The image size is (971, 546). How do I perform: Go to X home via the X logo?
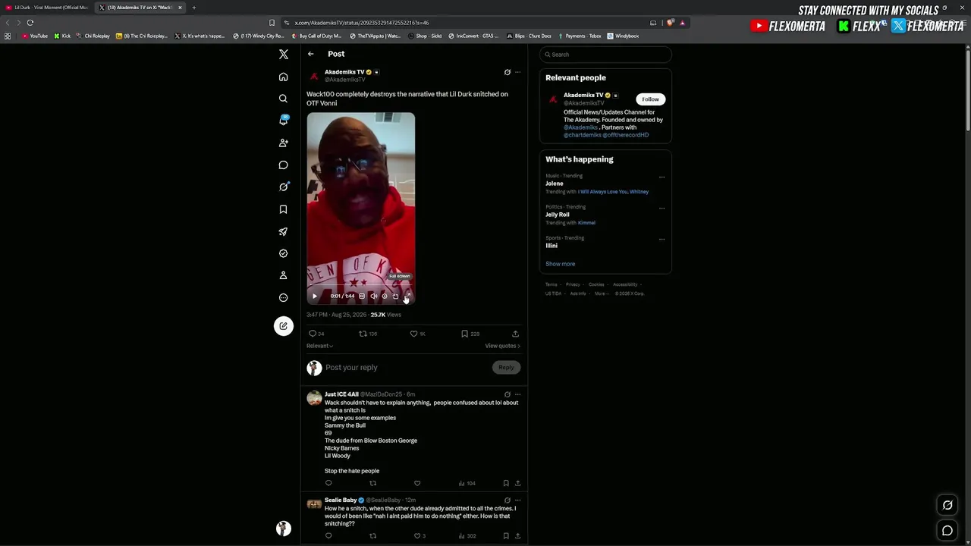(x=283, y=55)
